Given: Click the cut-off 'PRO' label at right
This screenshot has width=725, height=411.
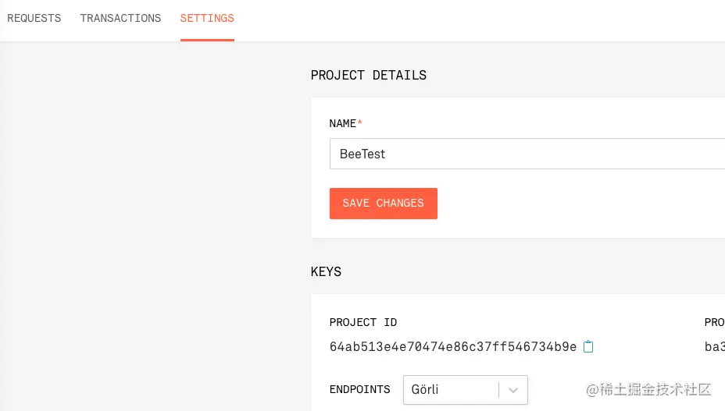Looking at the screenshot, I should [x=714, y=323].
